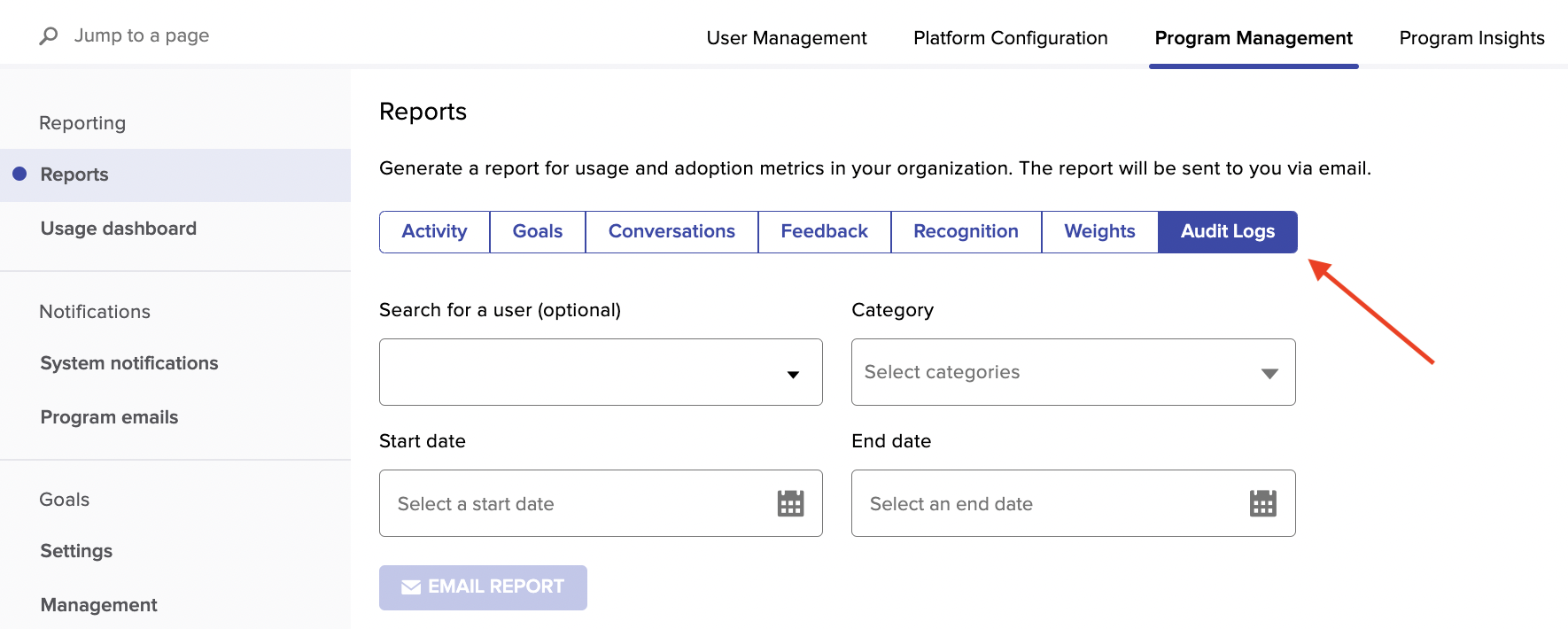Click the 'Notifications' sidebar heading
This screenshot has height=629, width=1568.
click(95, 312)
